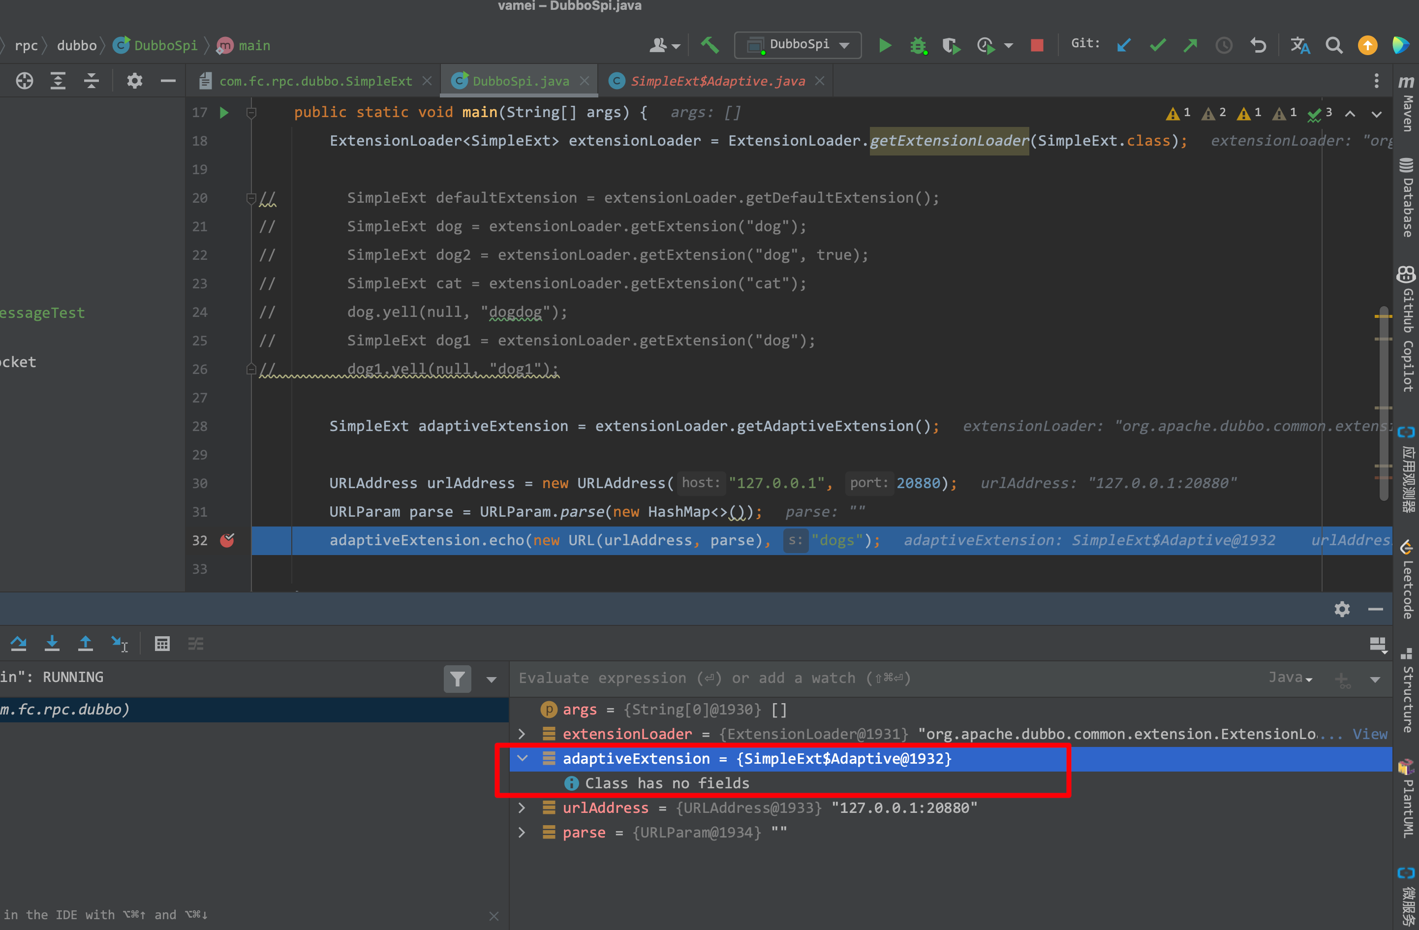Image resolution: width=1419 pixels, height=930 pixels.
Task: Open the user account dropdown arrow
Action: [676, 46]
